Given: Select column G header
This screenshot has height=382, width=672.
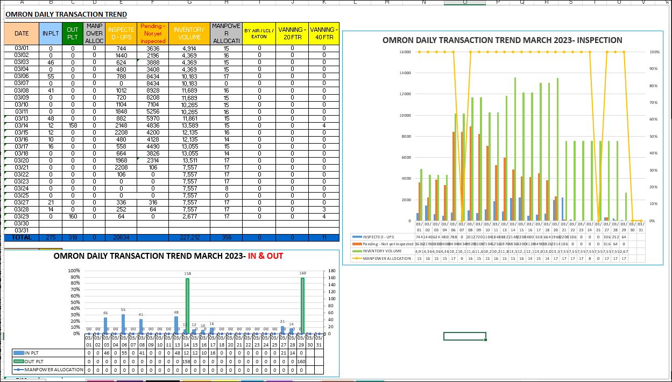Looking at the screenshot, I should pos(189,3).
